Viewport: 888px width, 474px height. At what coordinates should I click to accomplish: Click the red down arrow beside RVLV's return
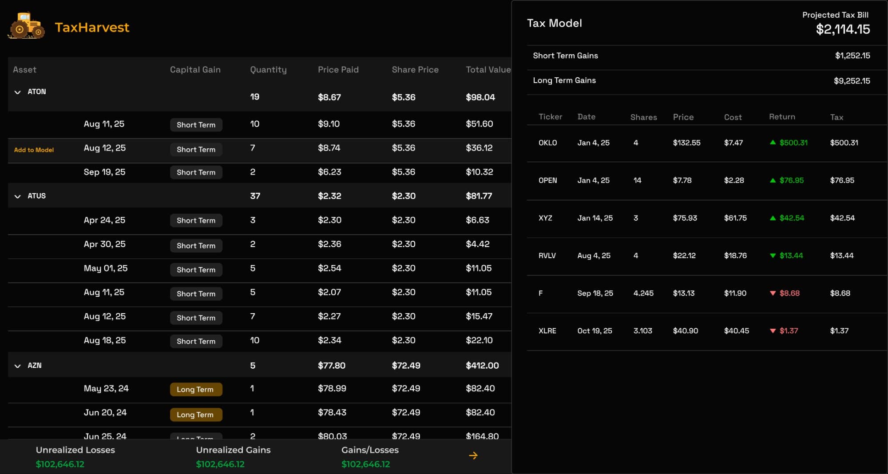pyautogui.click(x=773, y=255)
